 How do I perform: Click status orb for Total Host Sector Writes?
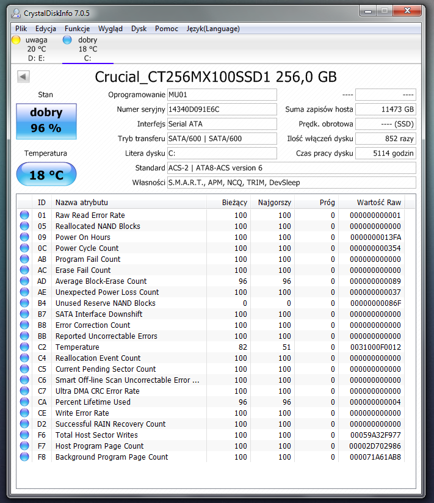click(x=24, y=435)
